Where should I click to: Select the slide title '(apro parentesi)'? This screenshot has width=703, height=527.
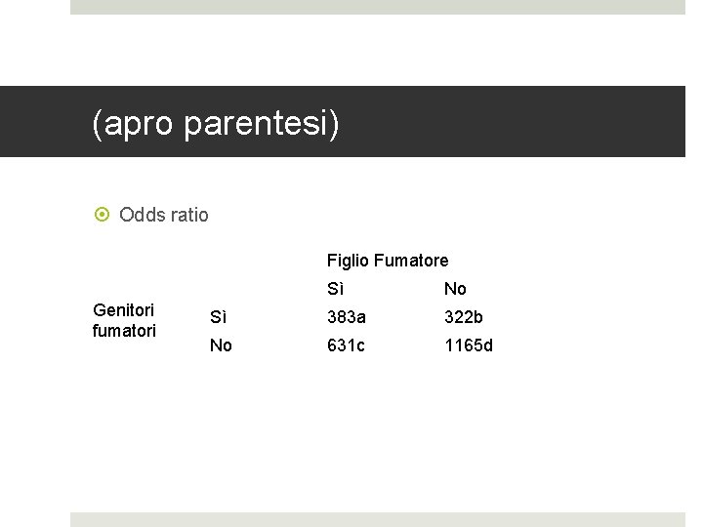216,124
